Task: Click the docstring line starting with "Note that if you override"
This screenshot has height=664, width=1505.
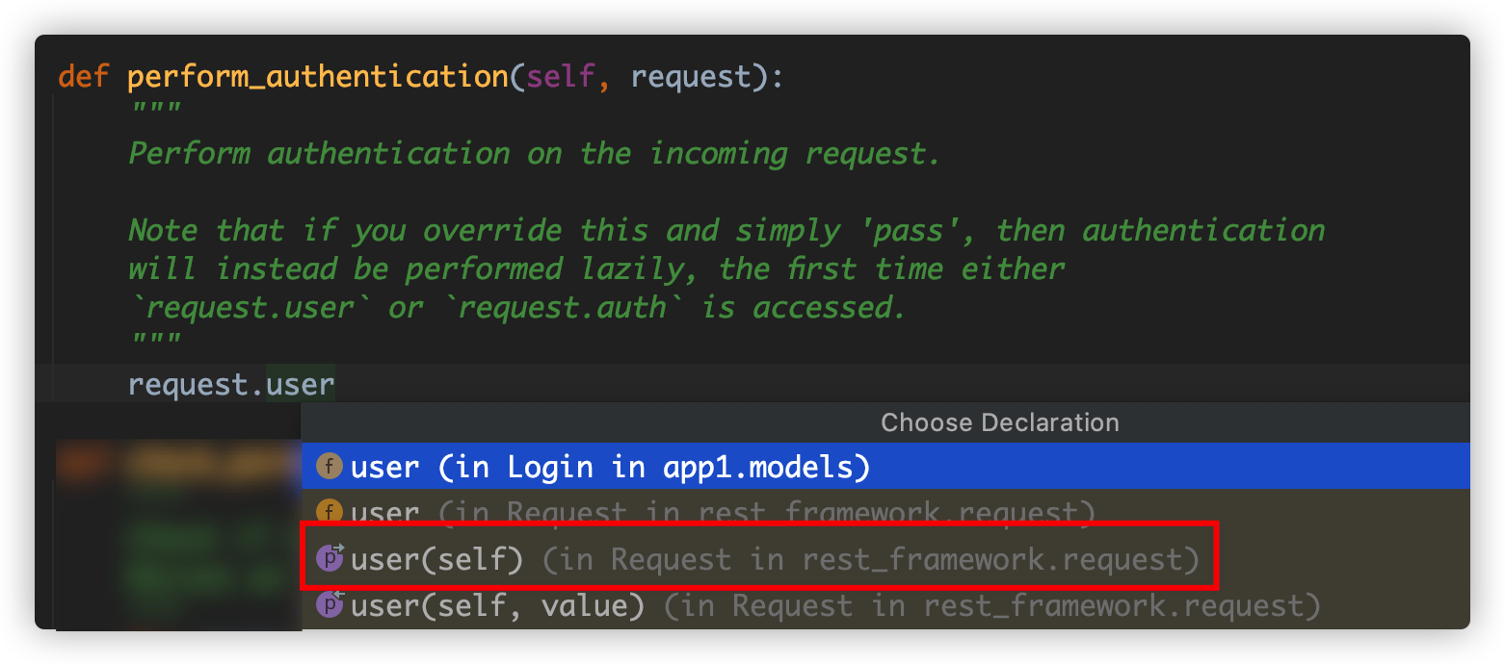Action: pyautogui.click(x=727, y=231)
